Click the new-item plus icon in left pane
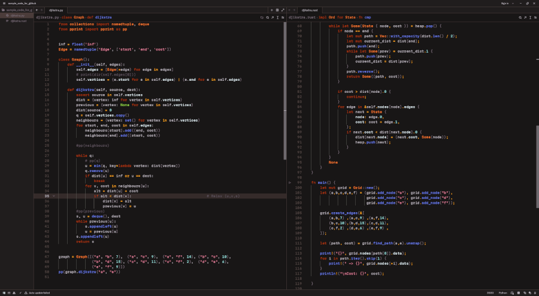This screenshot has height=296, width=539. [272, 10]
